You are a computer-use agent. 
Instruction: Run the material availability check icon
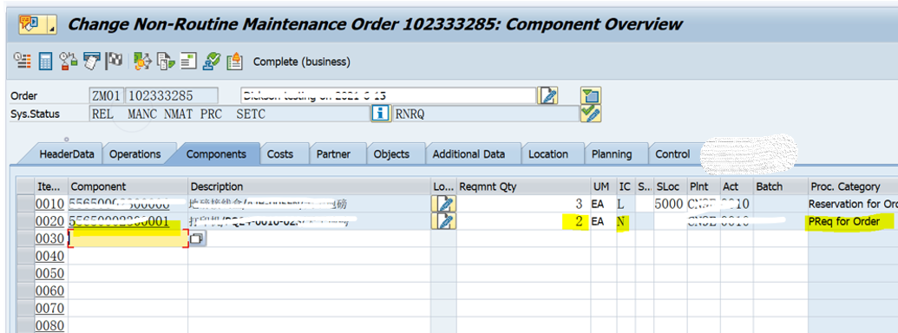point(69,61)
